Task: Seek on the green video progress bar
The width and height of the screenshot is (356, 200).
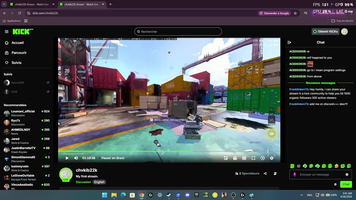Action: (169, 152)
